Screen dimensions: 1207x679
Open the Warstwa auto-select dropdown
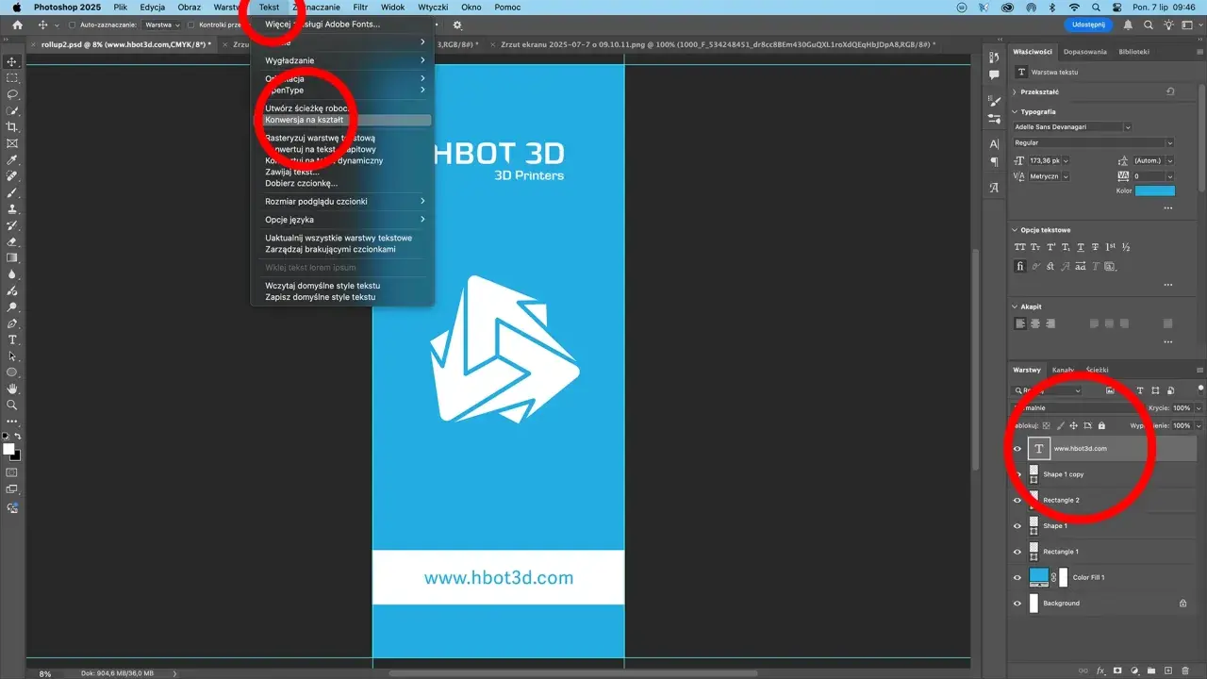[163, 25]
